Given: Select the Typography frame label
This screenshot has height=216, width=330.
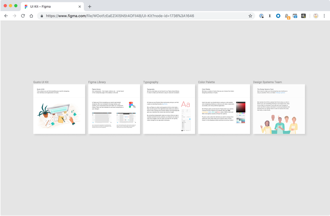Looking at the screenshot, I should pyautogui.click(x=151, y=82).
